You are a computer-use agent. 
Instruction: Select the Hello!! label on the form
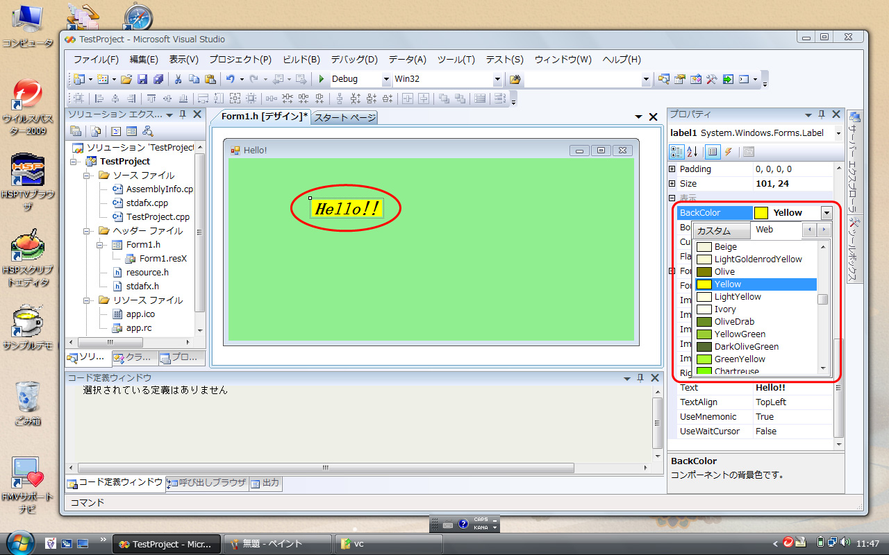347,208
